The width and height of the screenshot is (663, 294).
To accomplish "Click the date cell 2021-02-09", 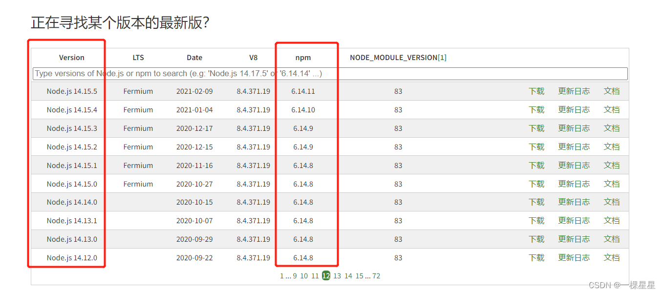I will click(x=194, y=91).
